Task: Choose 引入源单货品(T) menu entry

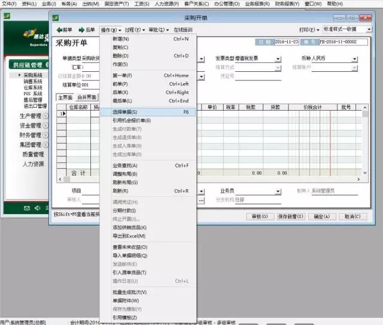Action: [x=148, y=272]
